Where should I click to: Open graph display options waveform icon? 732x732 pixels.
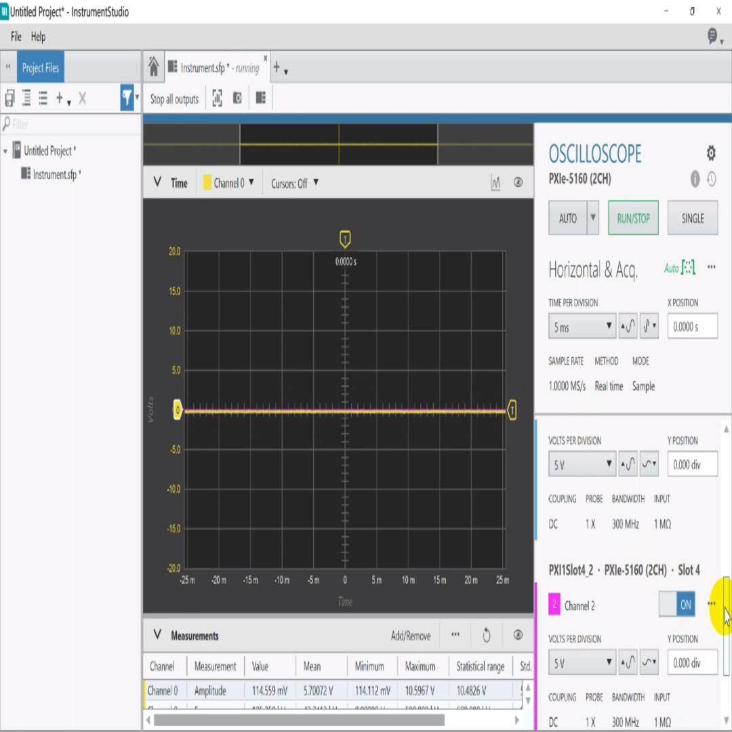(495, 182)
